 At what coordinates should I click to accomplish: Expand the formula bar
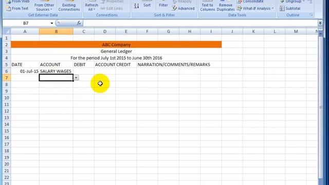pos(320,23)
